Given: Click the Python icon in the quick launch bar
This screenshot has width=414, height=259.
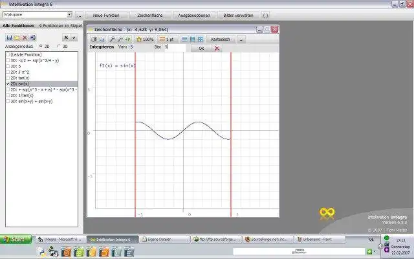Looking at the screenshot, I should tap(41, 252).
